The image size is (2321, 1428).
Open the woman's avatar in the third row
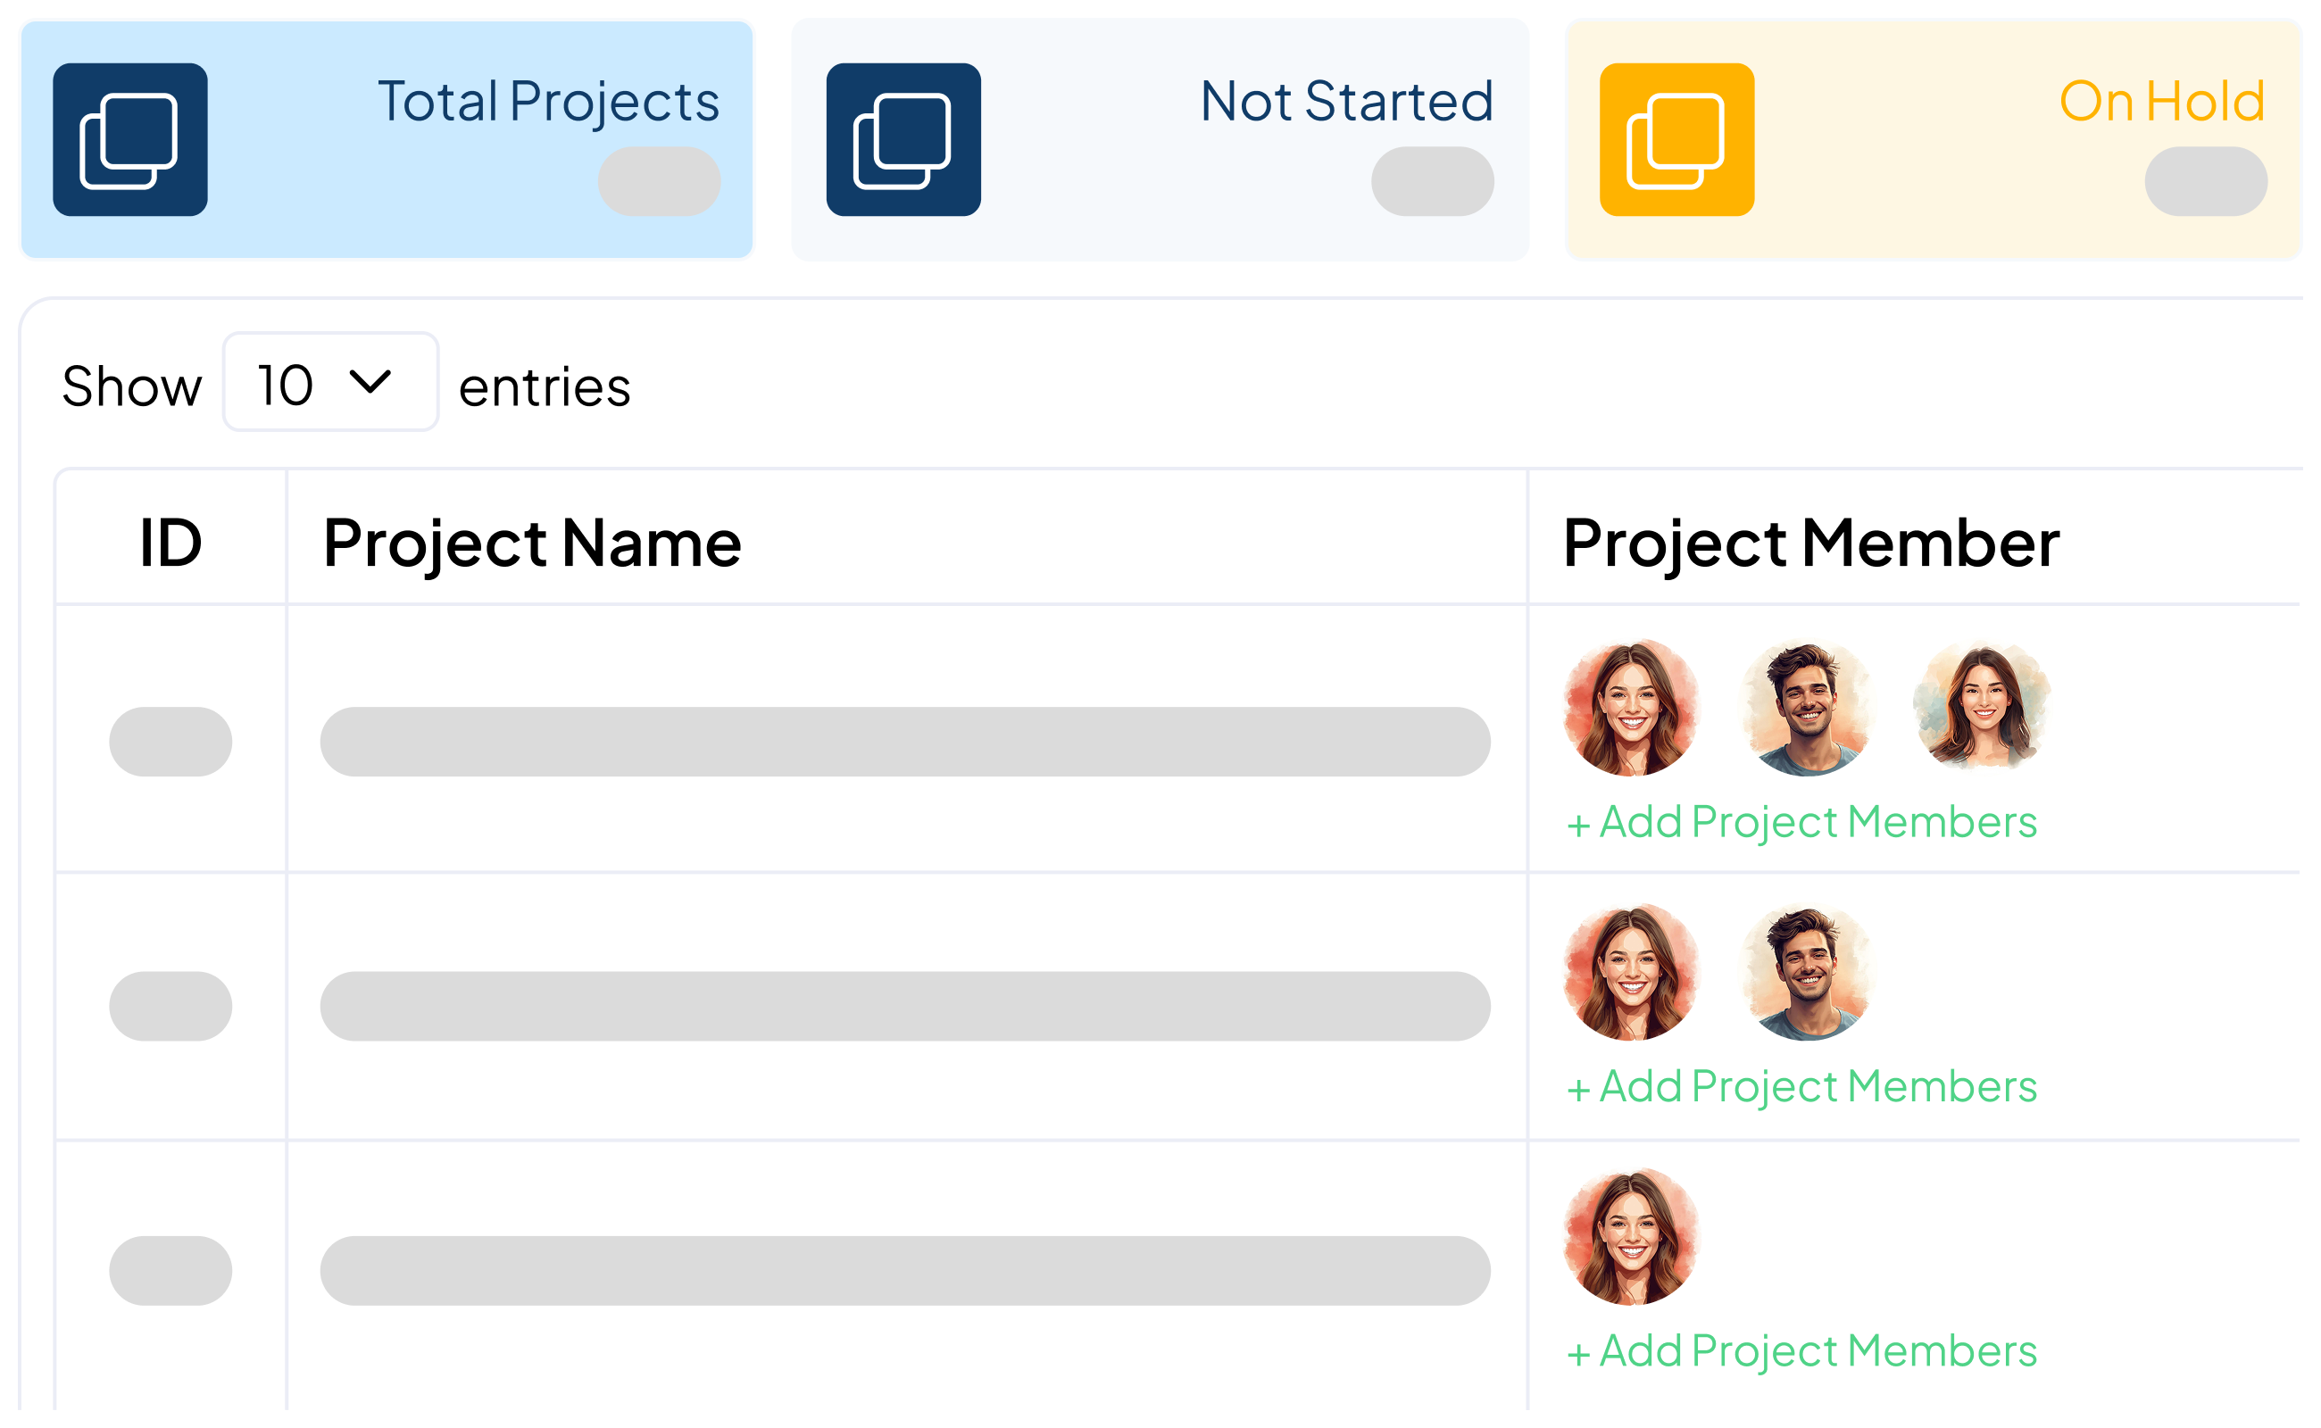[1633, 1239]
